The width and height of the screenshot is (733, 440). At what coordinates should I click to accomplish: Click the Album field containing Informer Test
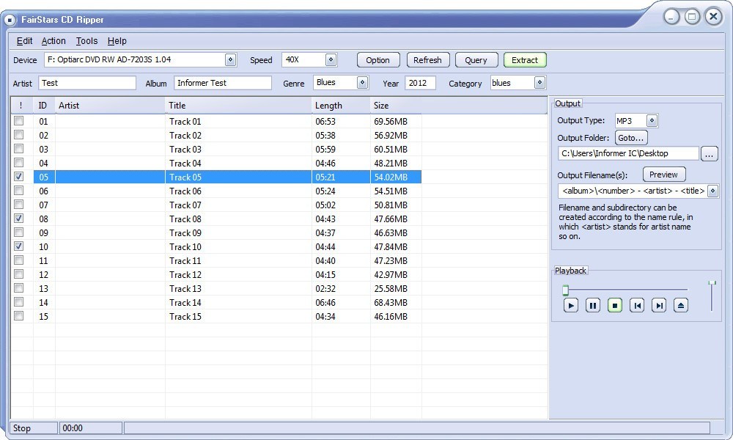pyautogui.click(x=223, y=83)
